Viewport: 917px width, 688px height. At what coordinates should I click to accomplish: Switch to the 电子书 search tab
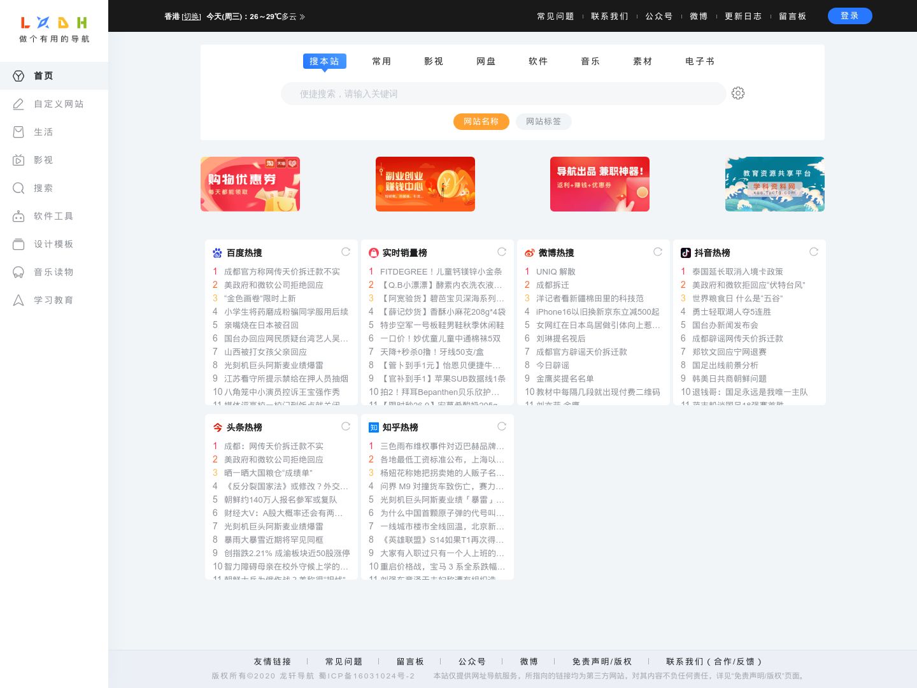point(700,61)
